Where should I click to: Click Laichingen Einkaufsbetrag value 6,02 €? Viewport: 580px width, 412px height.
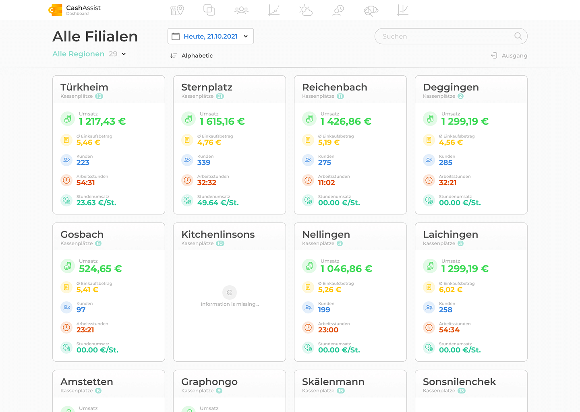coord(451,290)
